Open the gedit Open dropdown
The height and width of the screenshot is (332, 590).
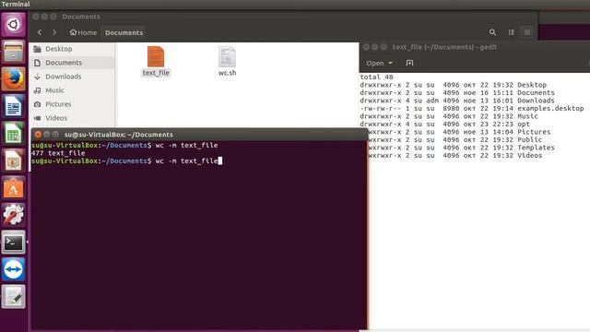coord(379,64)
